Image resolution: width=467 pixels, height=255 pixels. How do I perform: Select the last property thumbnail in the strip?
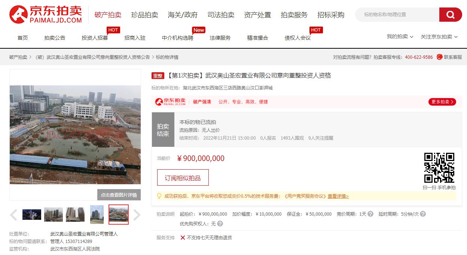click(x=118, y=214)
